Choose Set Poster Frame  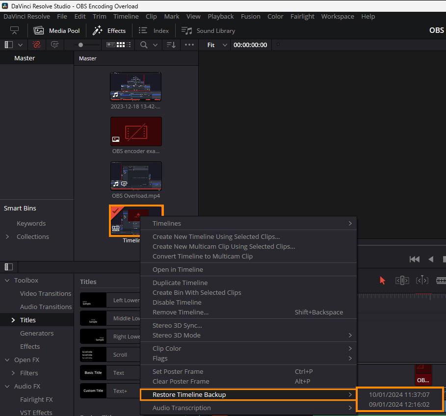tap(248, 371)
